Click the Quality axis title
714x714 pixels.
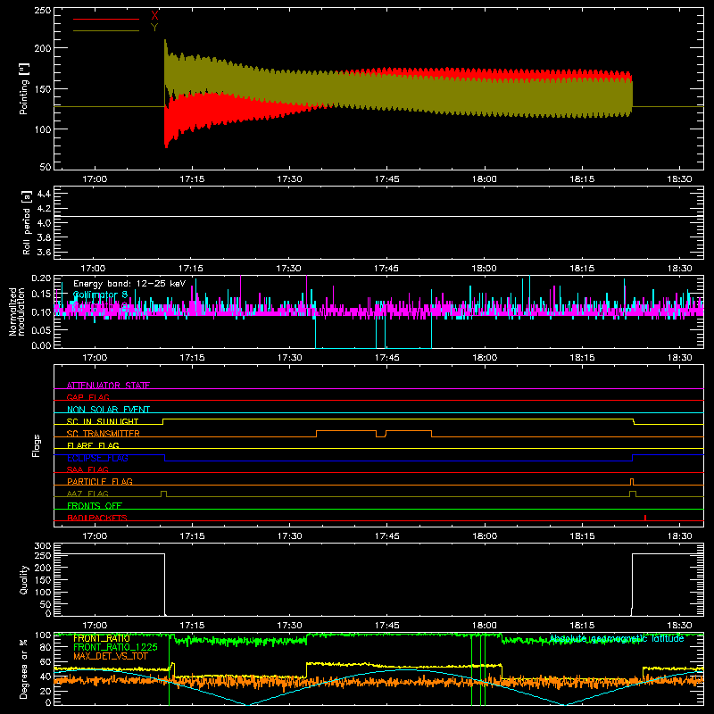pos(24,579)
